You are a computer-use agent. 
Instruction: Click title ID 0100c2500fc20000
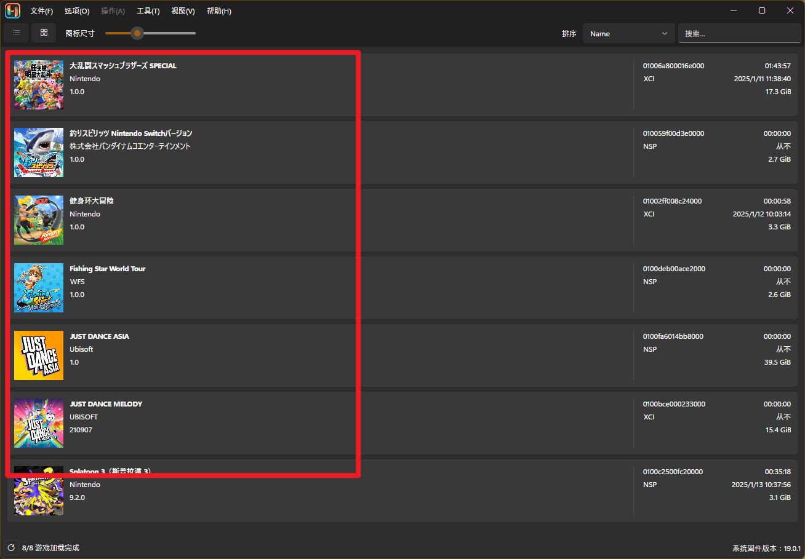pyautogui.click(x=673, y=472)
